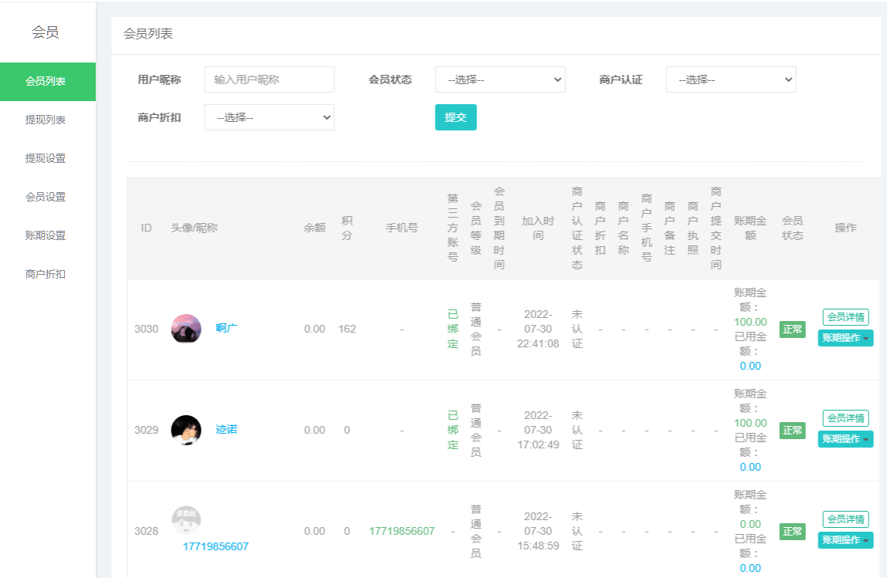Image resolution: width=887 pixels, height=578 pixels.
Task: Switch to 商户折扣 in sidebar
Action: point(46,274)
